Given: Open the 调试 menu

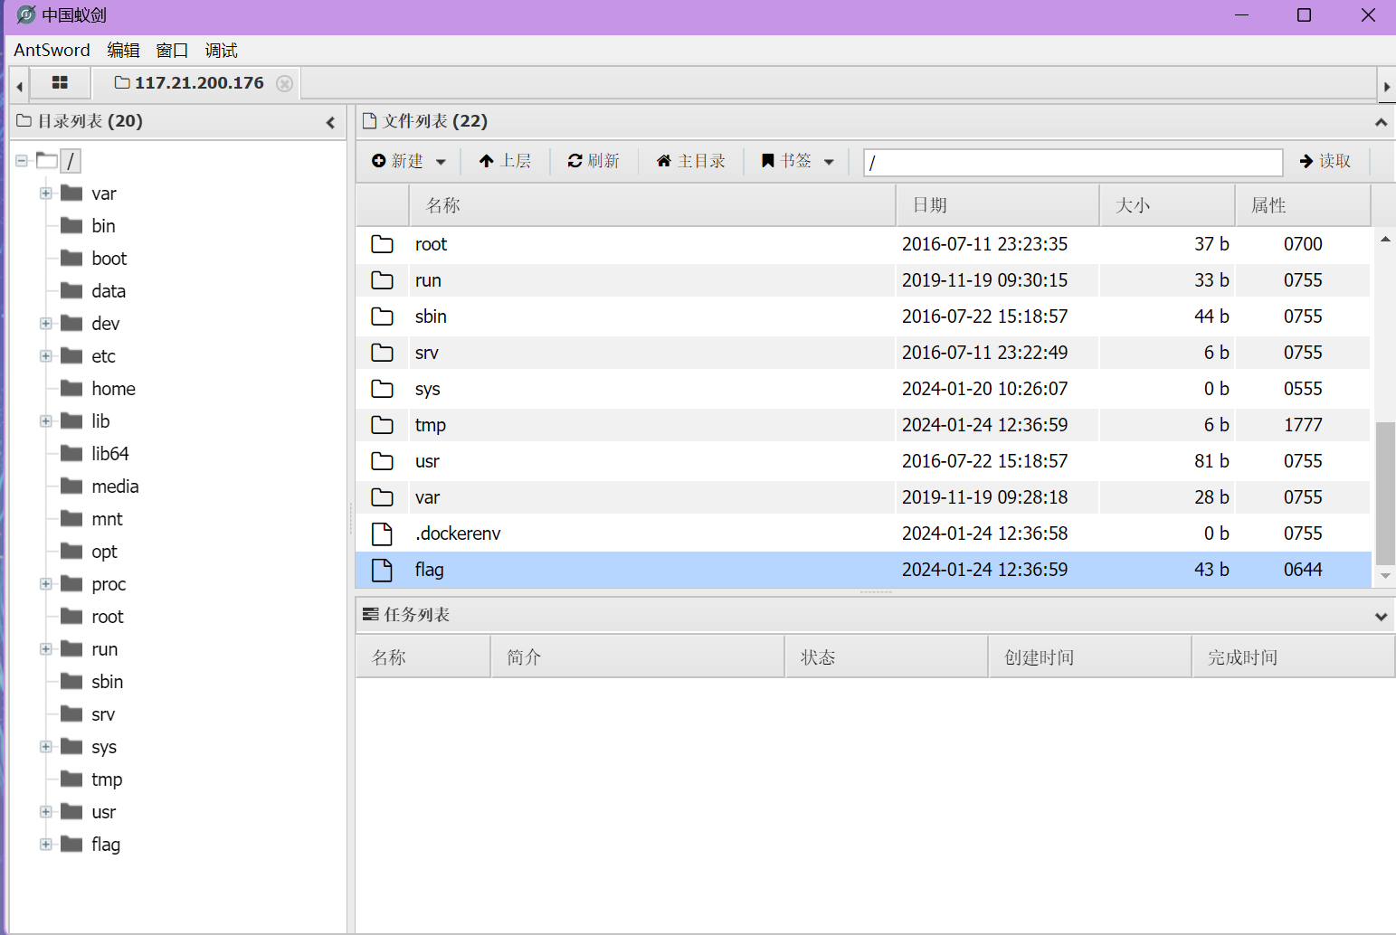Looking at the screenshot, I should click(x=221, y=51).
